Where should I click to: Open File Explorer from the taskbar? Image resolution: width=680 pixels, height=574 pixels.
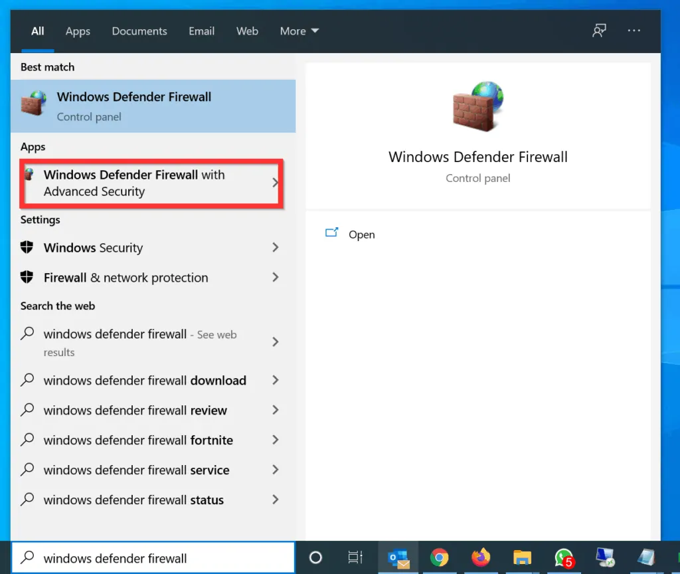(522, 557)
